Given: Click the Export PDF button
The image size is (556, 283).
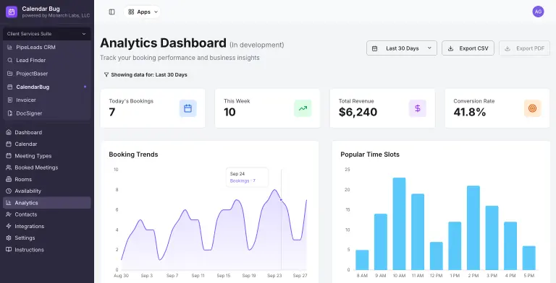Looking at the screenshot, I should coord(524,48).
